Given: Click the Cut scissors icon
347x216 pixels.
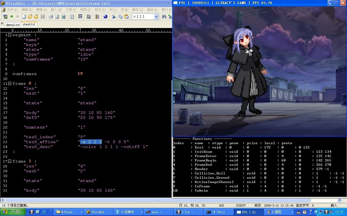Looking at the screenshot, I should [114, 16].
